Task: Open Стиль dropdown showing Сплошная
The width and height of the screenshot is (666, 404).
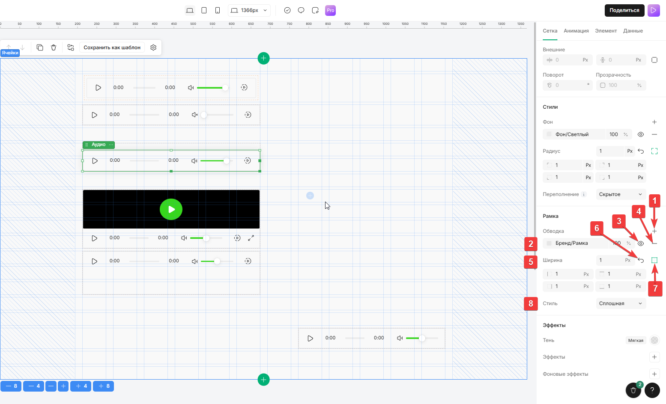Action: 620,303
